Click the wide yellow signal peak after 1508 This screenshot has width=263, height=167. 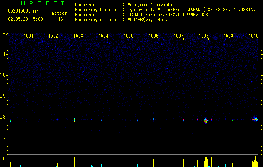[x=206, y=162]
